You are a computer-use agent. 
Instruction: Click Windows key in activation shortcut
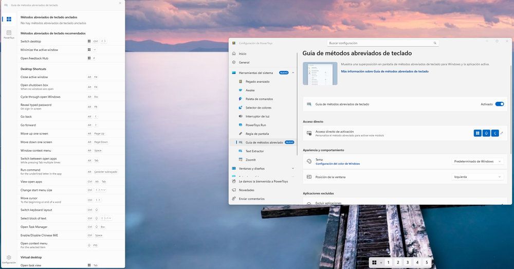(x=478, y=133)
